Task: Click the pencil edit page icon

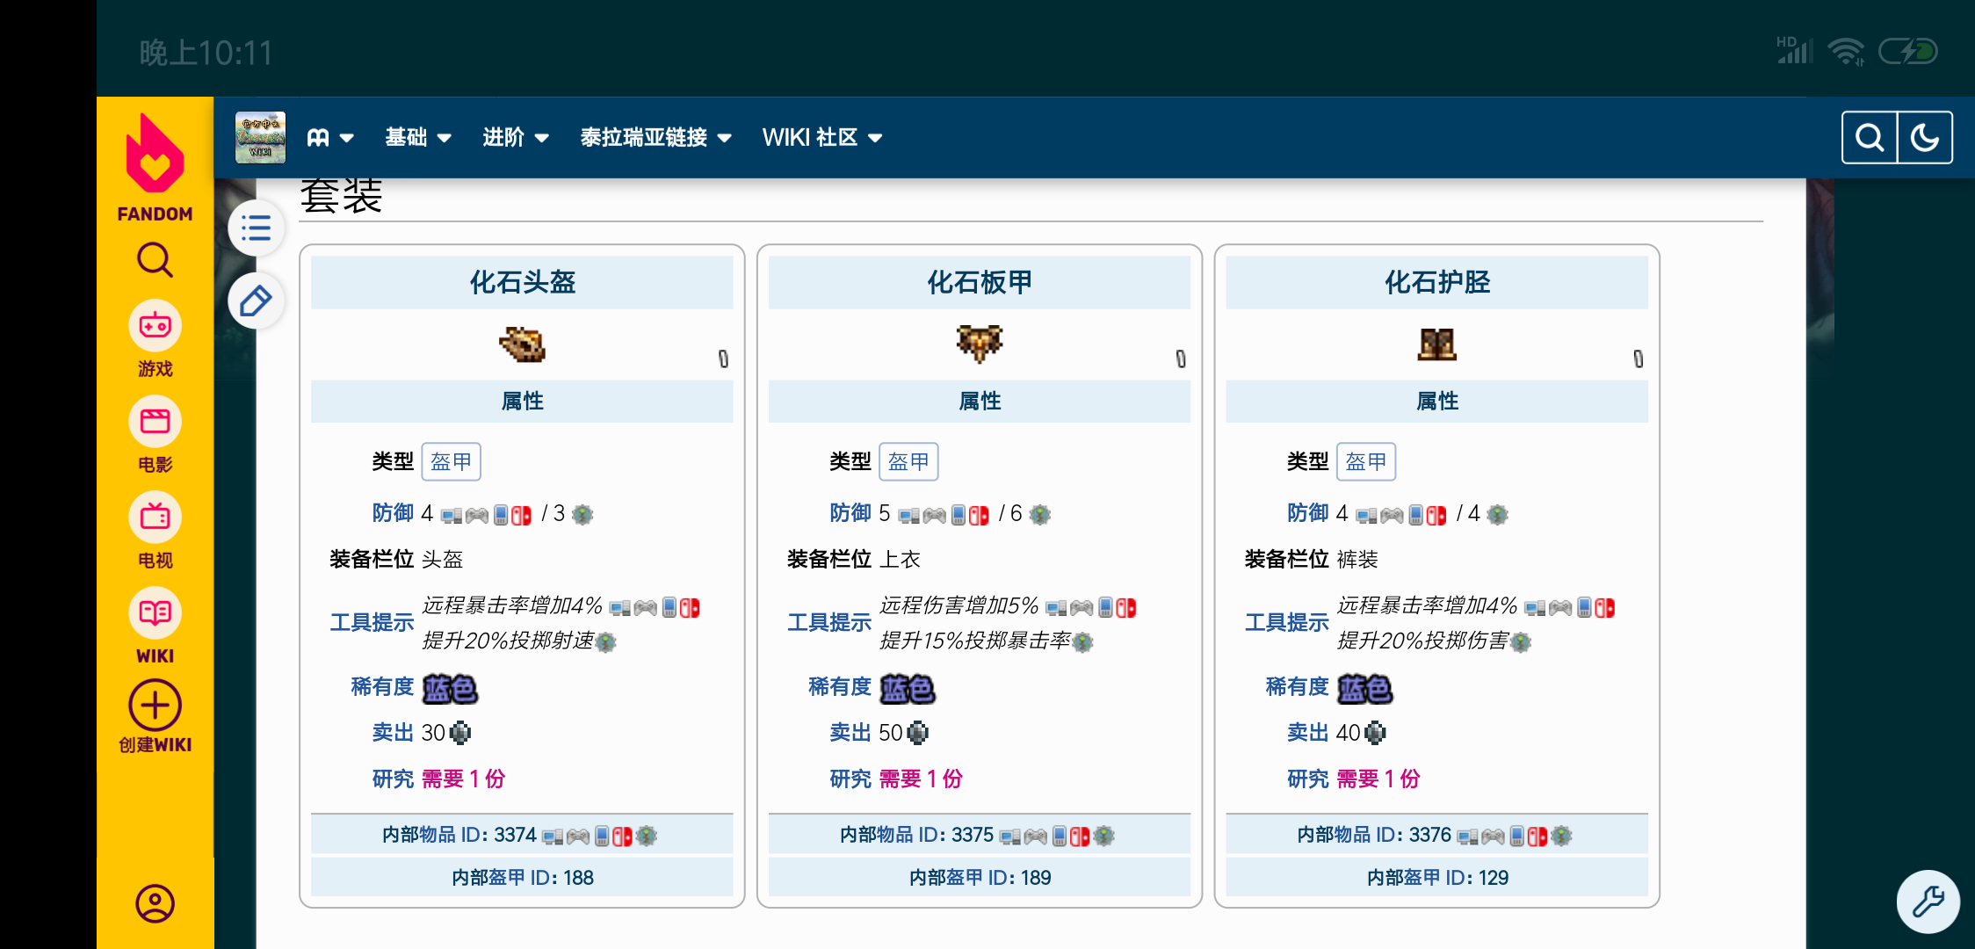Action: tap(256, 301)
